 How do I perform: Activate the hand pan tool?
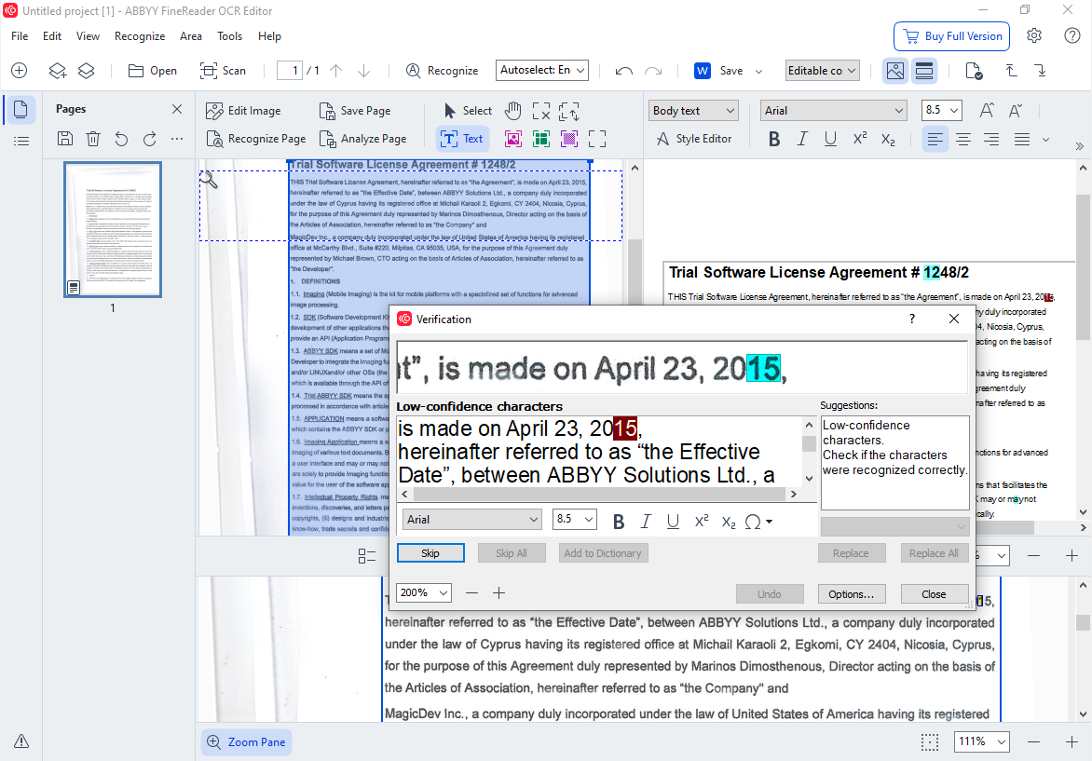[x=513, y=111]
